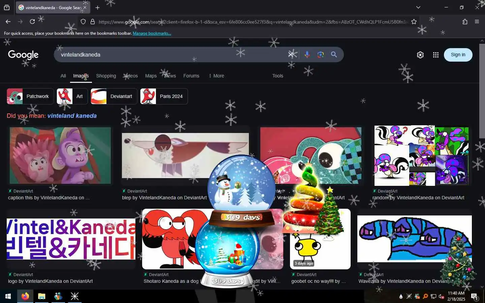Image resolution: width=485 pixels, height=303 pixels.
Task: Click the 'vinteland kaneda' suggestion link
Action: click(x=72, y=116)
